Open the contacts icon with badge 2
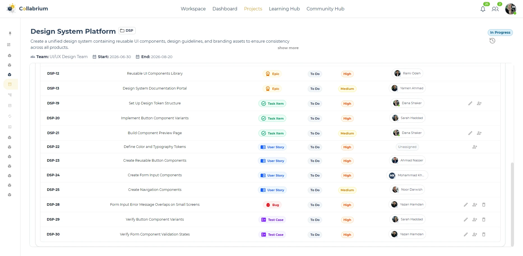This screenshot has height=256, width=523. click(x=495, y=9)
